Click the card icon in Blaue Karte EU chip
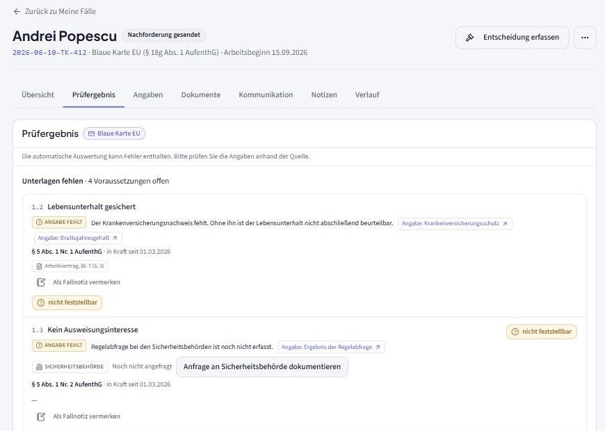This screenshot has height=431, width=605. coord(91,133)
